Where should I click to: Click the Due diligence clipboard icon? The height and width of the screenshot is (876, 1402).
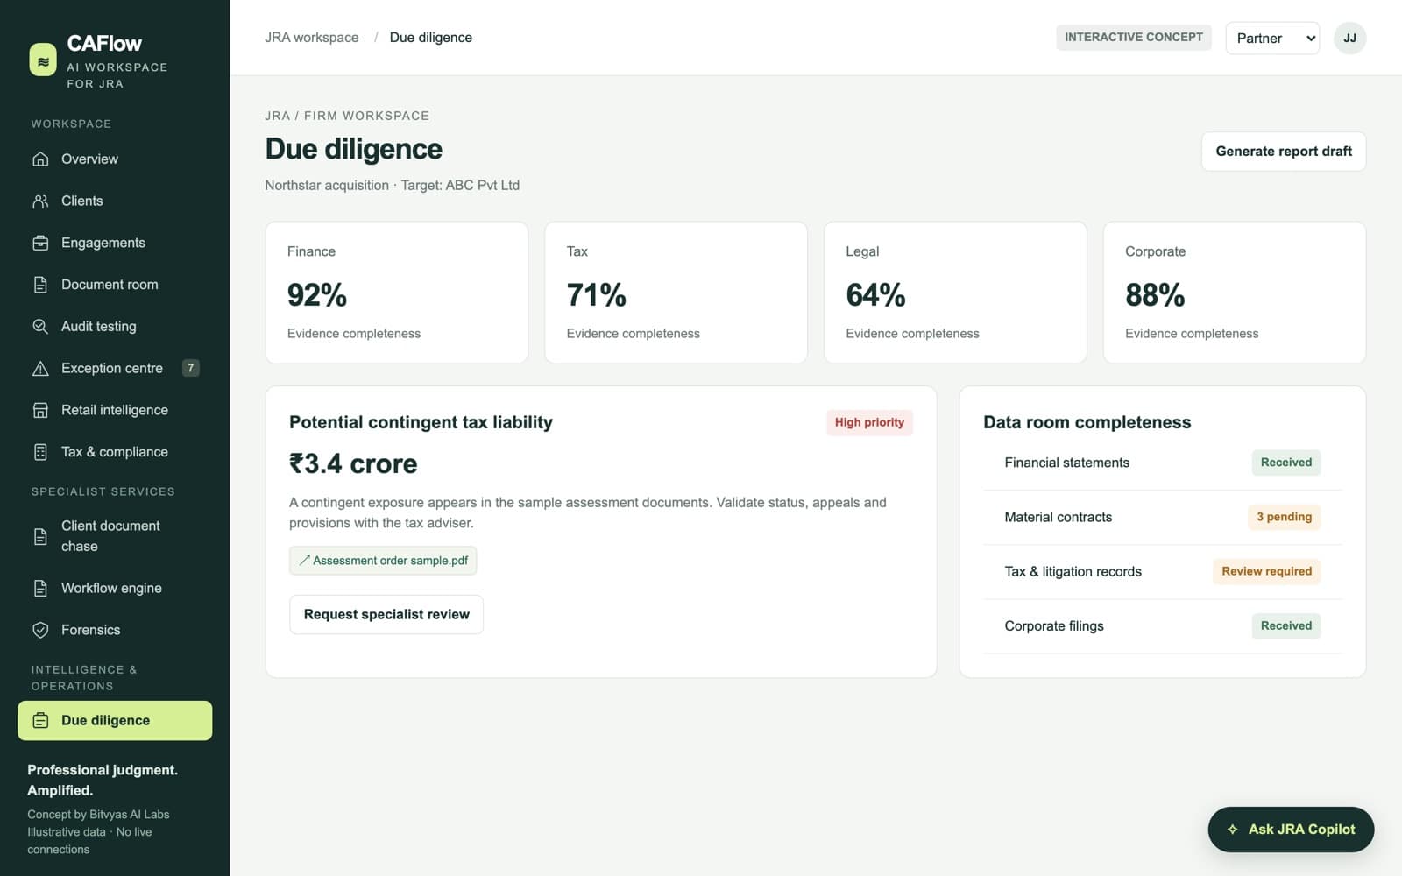[x=40, y=721]
